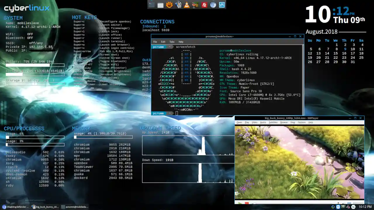Open the file manager dock icon

coord(160,5)
